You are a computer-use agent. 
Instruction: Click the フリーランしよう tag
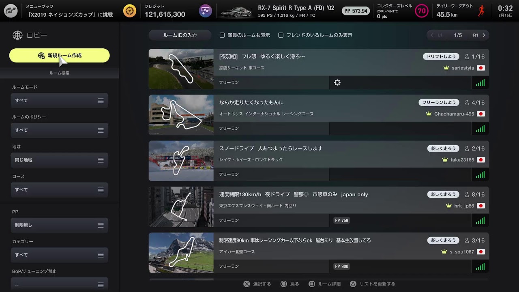pyautogui.click(x=439, y=103)
